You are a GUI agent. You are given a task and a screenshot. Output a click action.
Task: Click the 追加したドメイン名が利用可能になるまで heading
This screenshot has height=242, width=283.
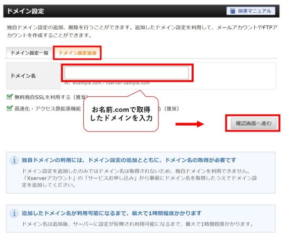click(x=111, y=213)
